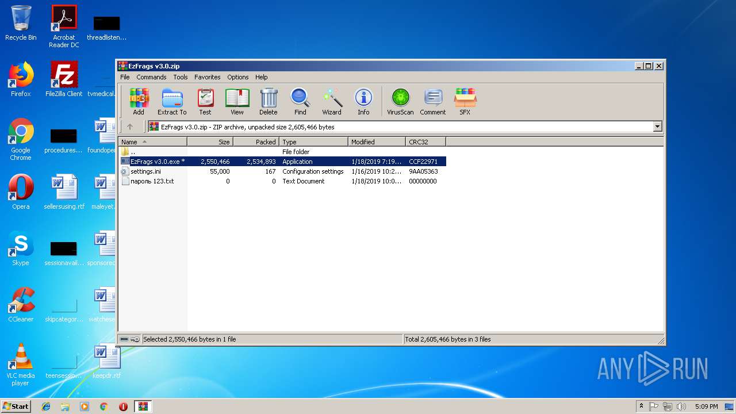The width and height of the screenshot is (736, 414).
Task: Open the Tools menu
Action: 181,77
